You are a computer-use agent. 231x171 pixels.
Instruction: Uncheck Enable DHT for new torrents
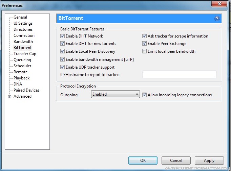[x=62, y=44]
